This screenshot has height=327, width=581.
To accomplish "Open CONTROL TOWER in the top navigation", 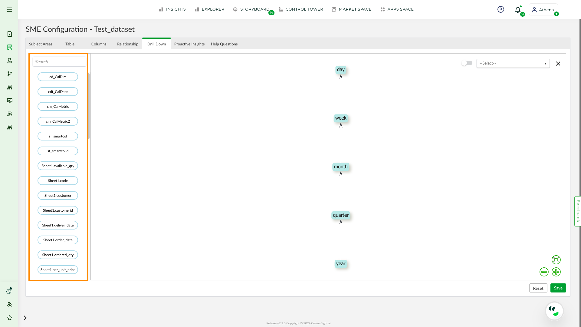I will click(301, 9).
